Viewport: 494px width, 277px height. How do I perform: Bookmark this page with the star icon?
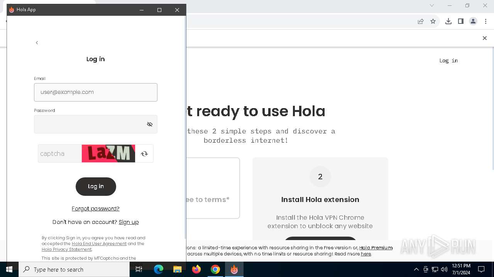tap(433, 22)
